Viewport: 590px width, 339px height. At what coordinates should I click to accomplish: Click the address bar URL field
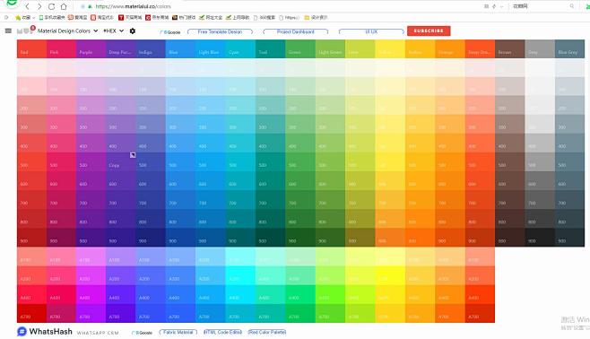(279, 6)
